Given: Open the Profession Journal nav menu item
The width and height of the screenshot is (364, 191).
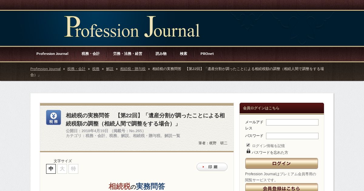Looking at the screenshot, I should click(x=52, y=54).
